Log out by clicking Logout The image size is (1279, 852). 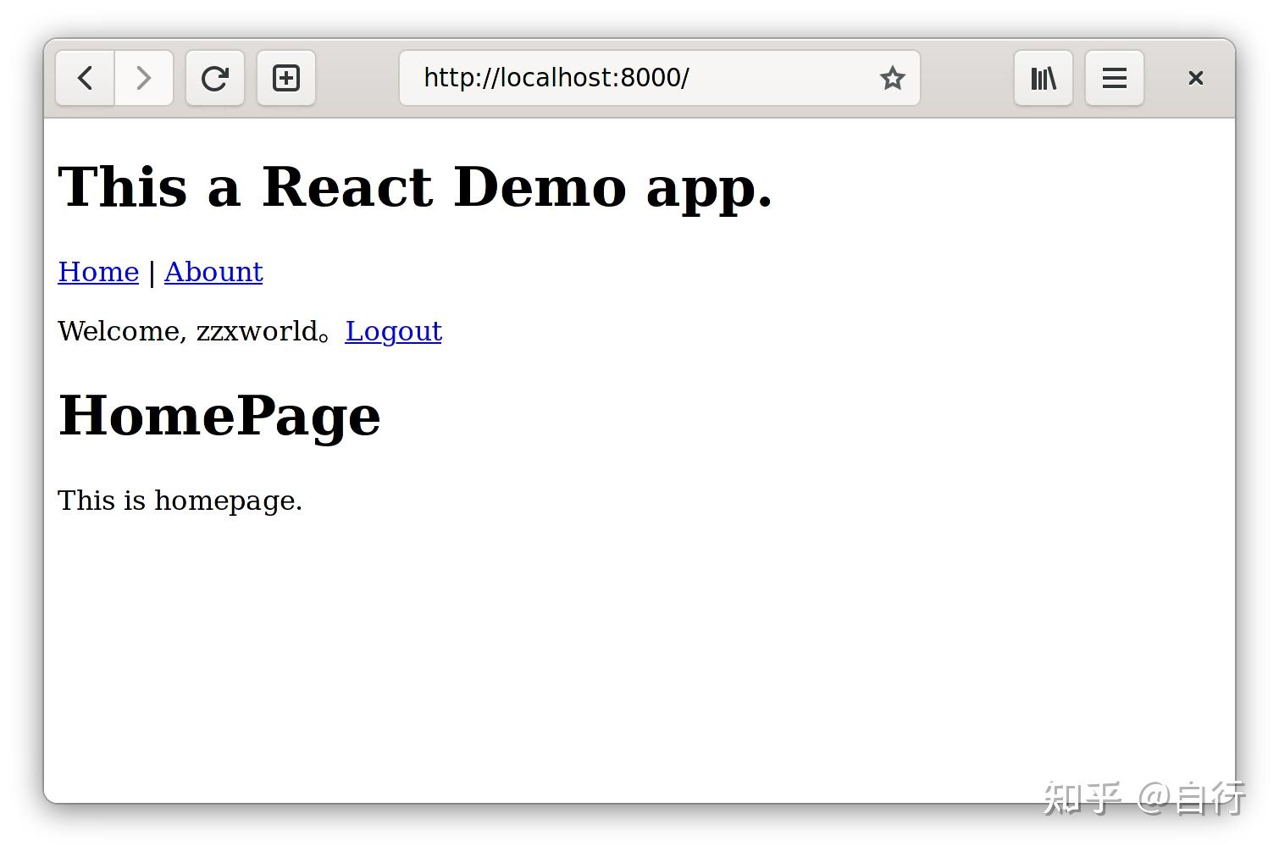pos(393,331)
